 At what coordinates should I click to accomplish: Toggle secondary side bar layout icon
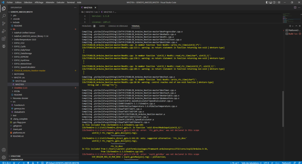274,2
